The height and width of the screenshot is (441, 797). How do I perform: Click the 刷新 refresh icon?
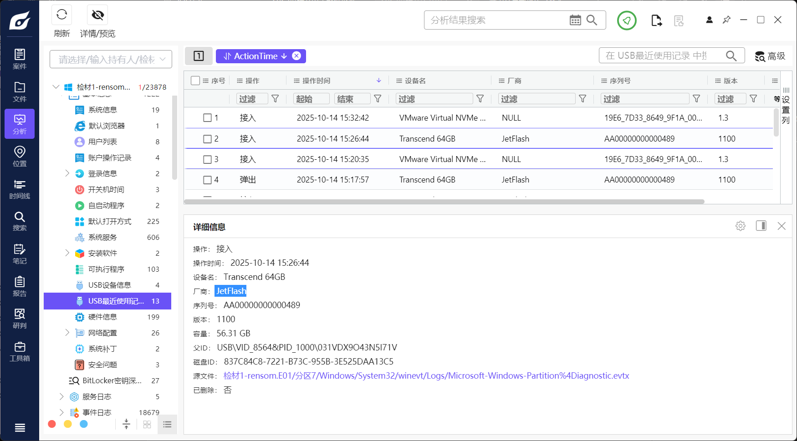click(61, 15)
